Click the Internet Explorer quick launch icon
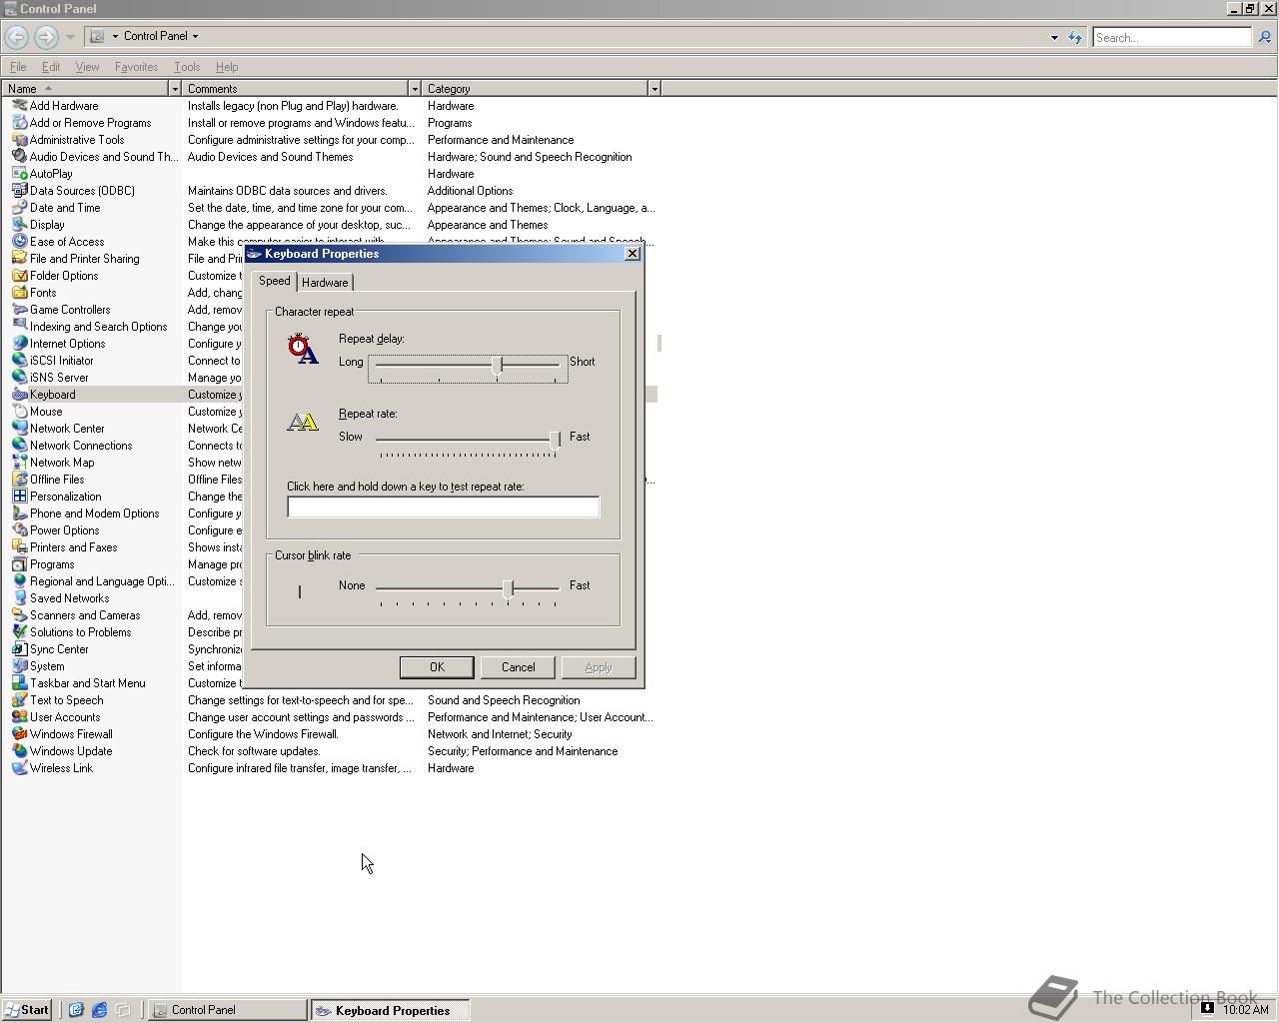The width and height of the screenshot is (1279, 1023). coord(99,1010)
